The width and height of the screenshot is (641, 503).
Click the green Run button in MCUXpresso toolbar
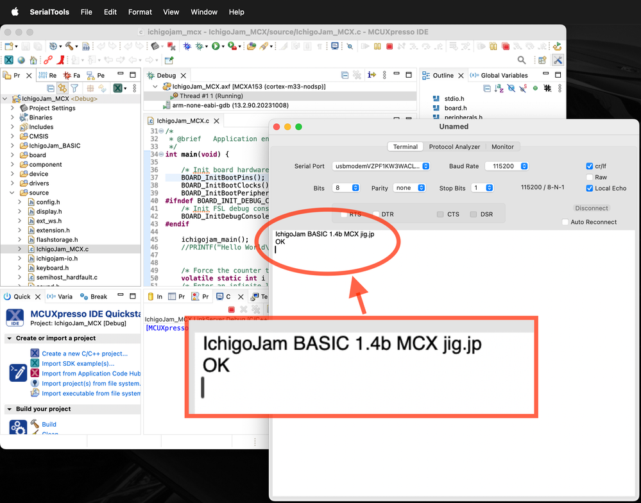coord(216,46)
